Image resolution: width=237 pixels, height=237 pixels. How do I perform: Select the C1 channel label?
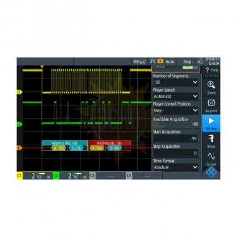[19, 176]
